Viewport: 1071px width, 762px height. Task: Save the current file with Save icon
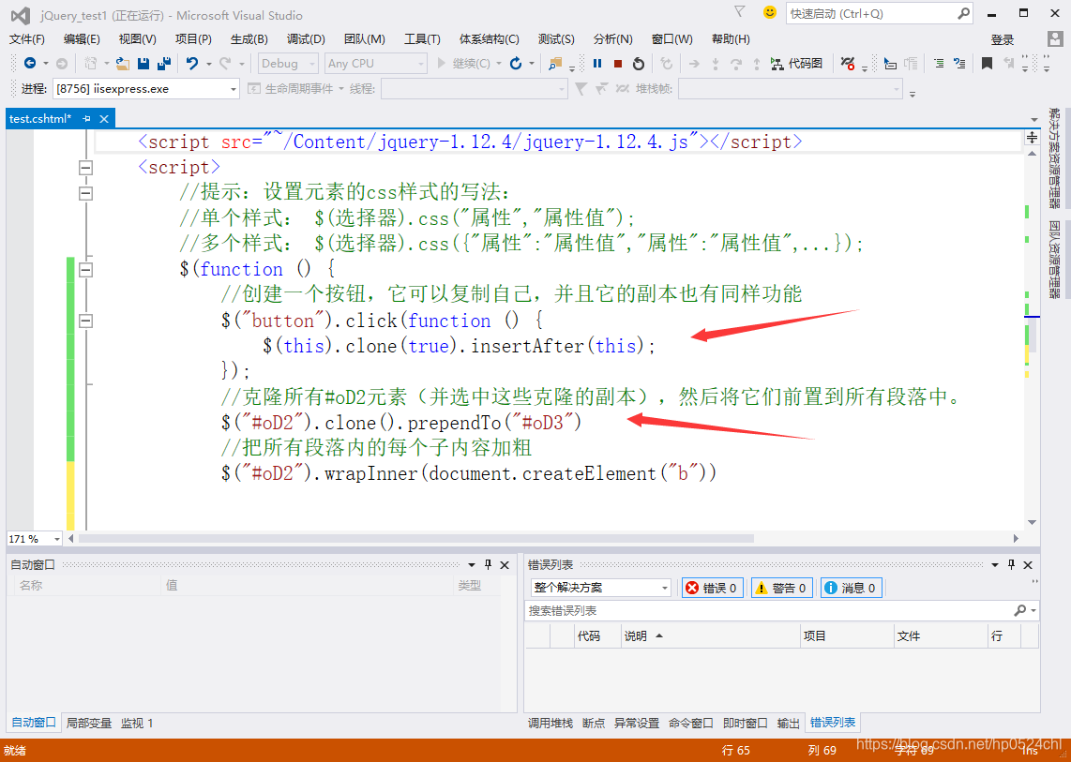(x=143, y=64)
